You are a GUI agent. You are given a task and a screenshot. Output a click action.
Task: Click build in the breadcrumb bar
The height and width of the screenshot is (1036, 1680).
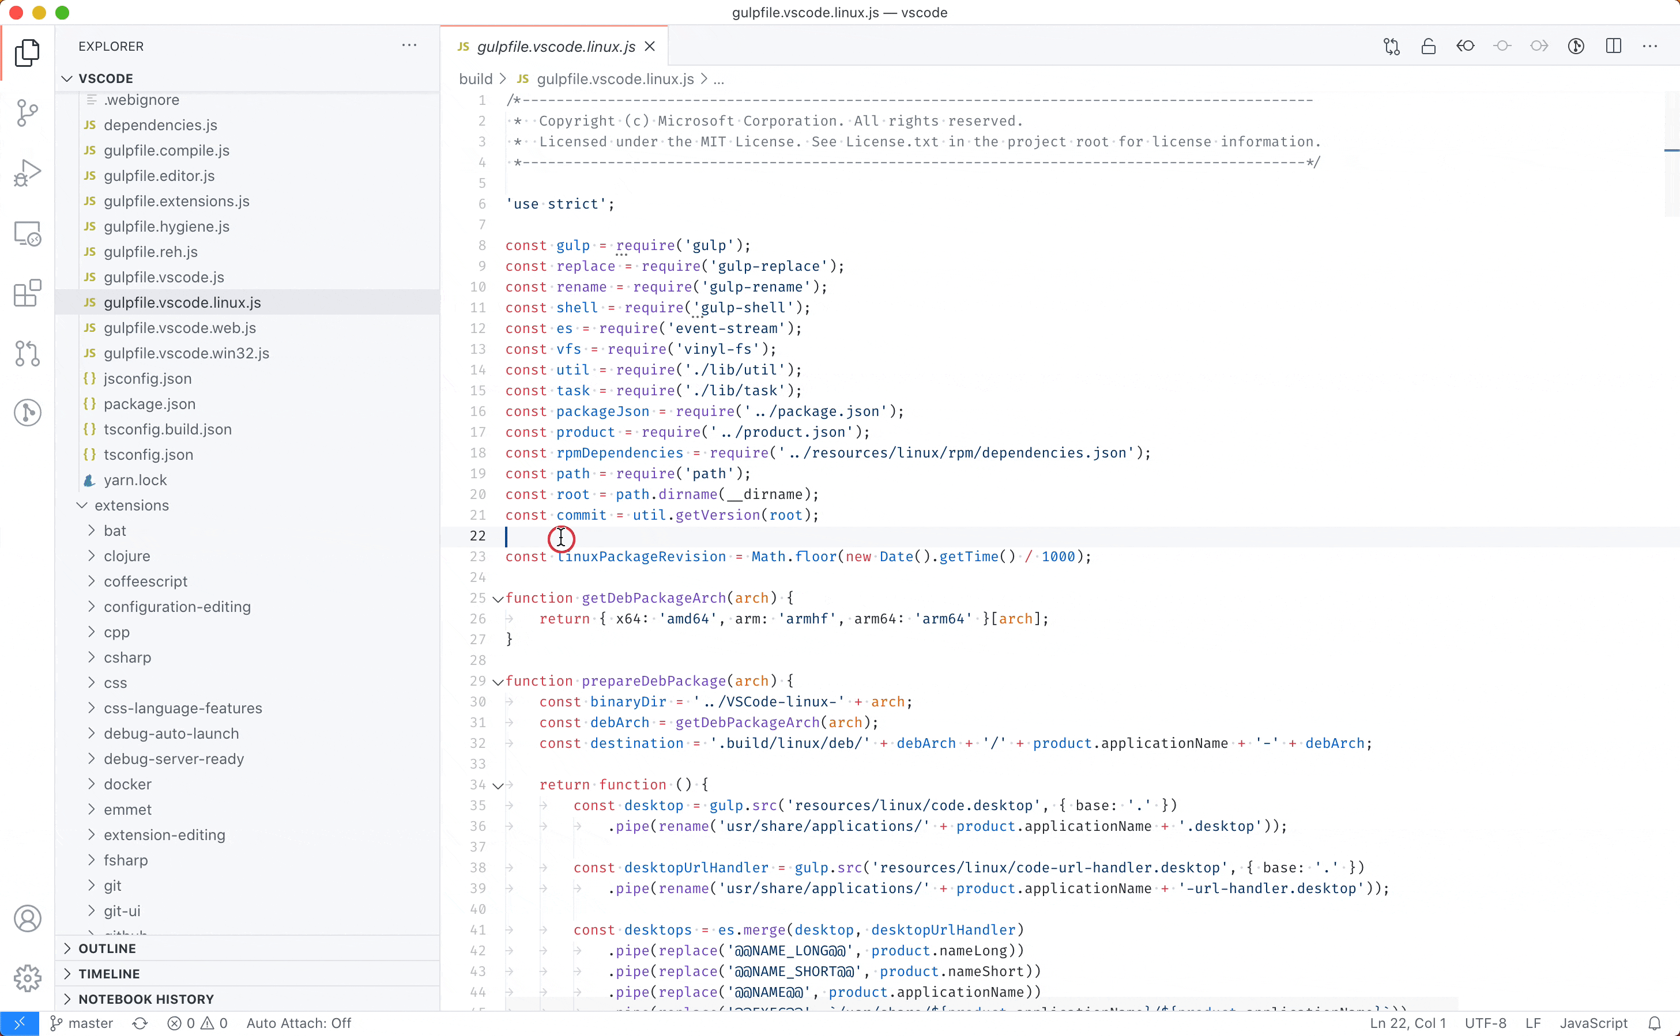475,79
